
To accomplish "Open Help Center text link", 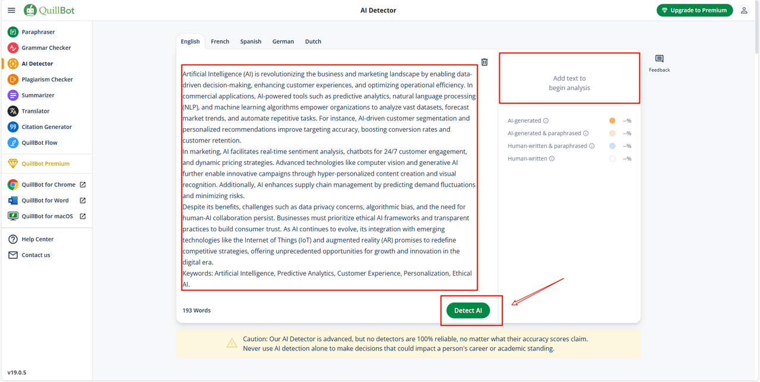I will [38, 239].
